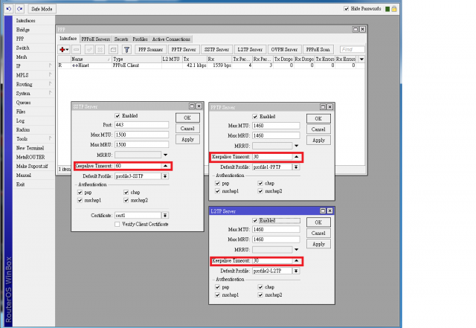
Task: Click the Disable cross toolbar icon
Action: pyautogui.click(x=100, y=50)
